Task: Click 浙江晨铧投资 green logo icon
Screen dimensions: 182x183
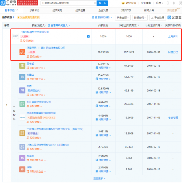Action: pyautogui.click(x=22, y=104)
